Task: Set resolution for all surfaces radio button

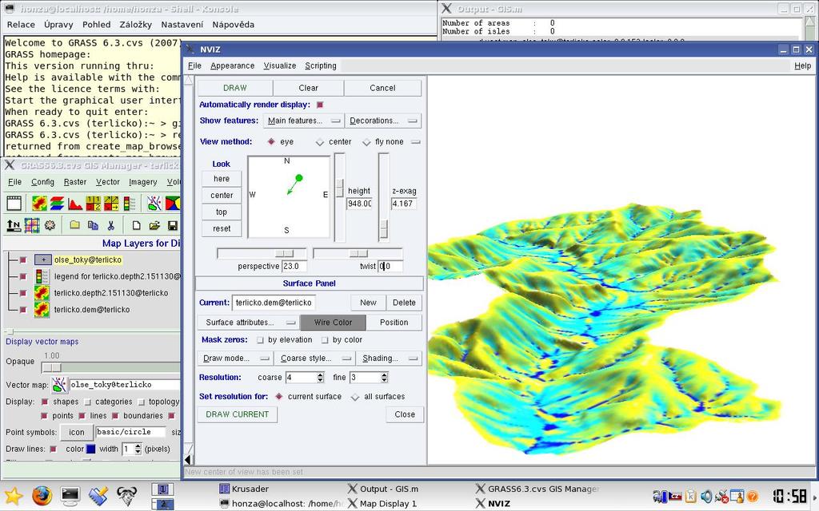Action: tap(355, 397)
